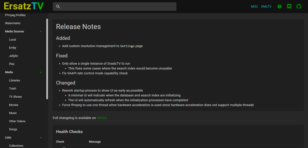Open Collections under Lists
This screenshot has width=308, height=148.
pos(16,146)
